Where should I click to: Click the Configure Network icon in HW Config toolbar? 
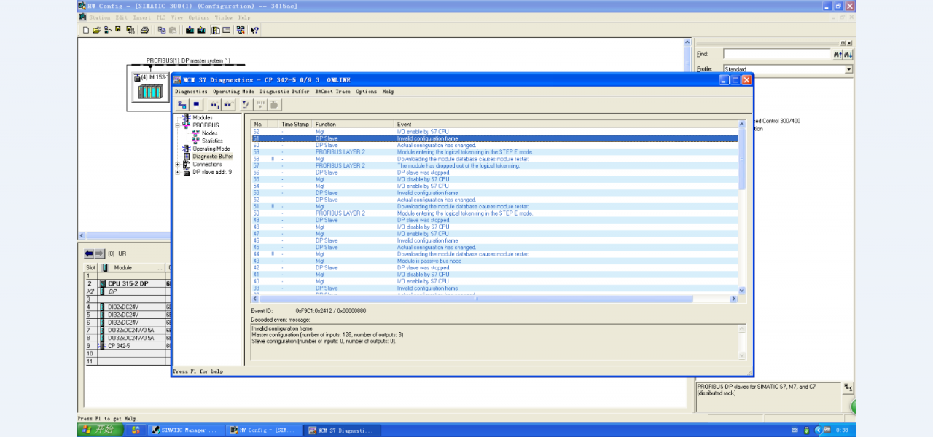tap(241, 30)
